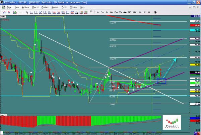Image resolution: width=201 pixels, height=135 pixels.
Task: Click the blue rectangle marker on chart
Action: [161, 81]
